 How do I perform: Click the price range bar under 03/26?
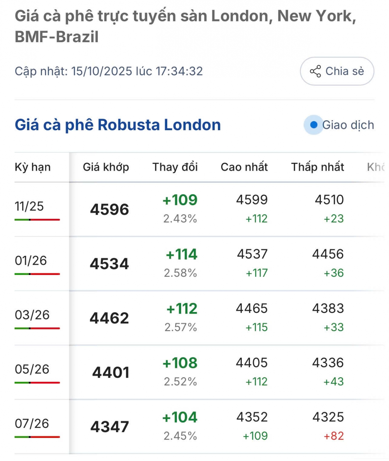(37, 329)
